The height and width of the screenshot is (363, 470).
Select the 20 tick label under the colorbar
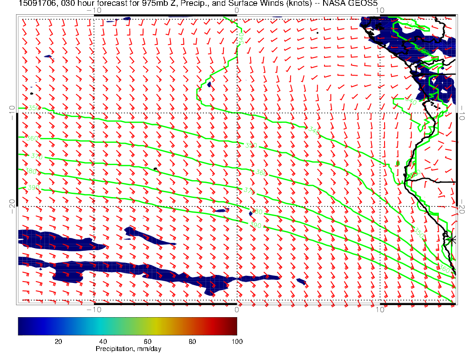pyautogui.click(x=58, y=341)
